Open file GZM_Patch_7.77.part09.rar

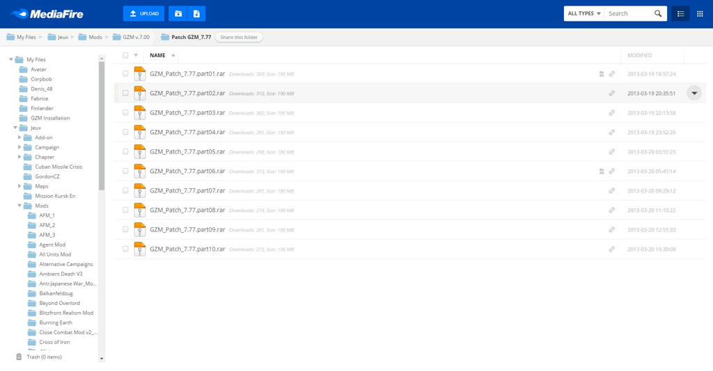tap(187, 229)
